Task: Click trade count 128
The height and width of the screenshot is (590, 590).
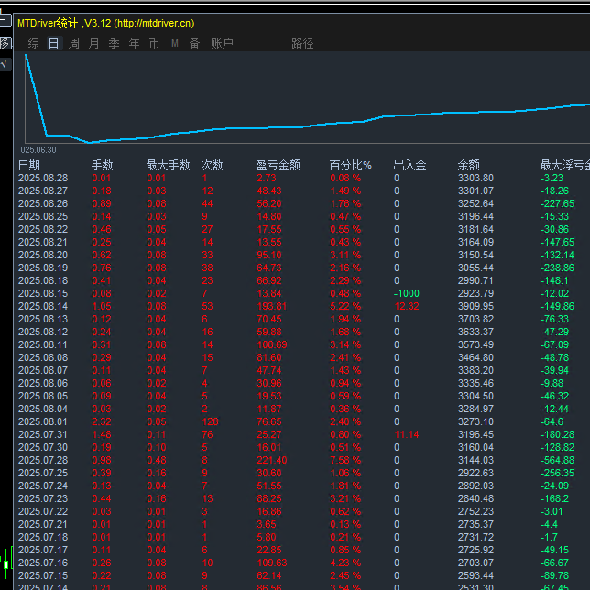Action: click(210, 421)
